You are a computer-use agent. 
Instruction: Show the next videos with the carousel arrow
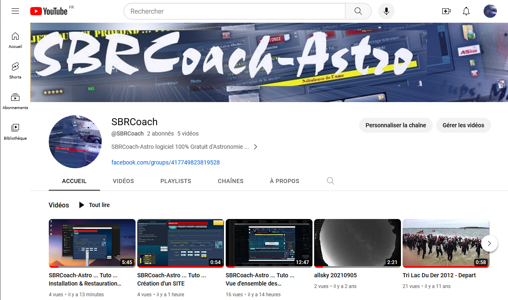pyautogui.click(x=489, y=243)
